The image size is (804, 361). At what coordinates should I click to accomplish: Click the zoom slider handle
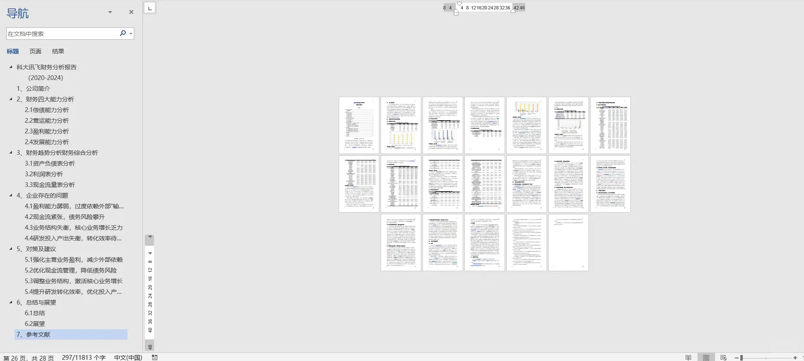[x=742, y=358]
